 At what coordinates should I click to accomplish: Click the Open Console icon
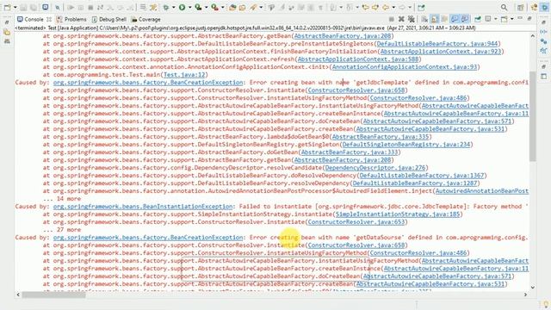(504, 19)
